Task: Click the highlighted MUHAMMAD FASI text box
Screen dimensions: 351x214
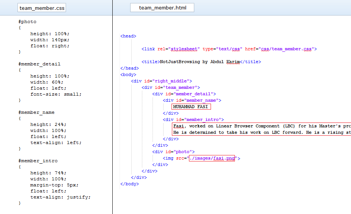Action: click(190, 107)
